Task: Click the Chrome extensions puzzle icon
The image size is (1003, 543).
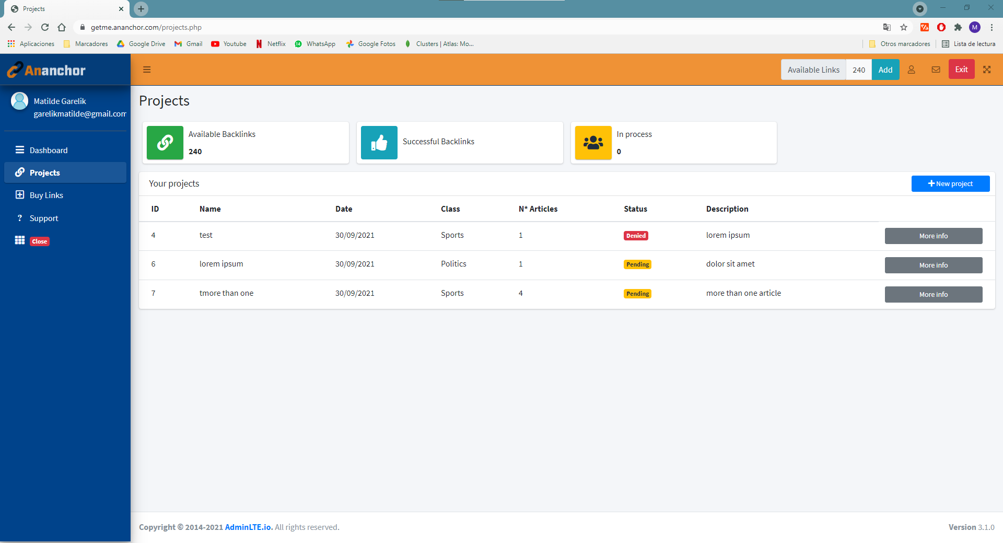Action: [958, 27]
